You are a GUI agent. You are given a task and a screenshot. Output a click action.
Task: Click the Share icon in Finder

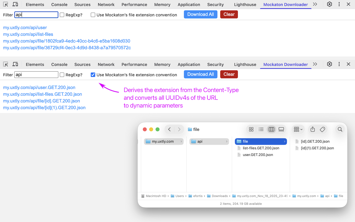coord(312,129)
